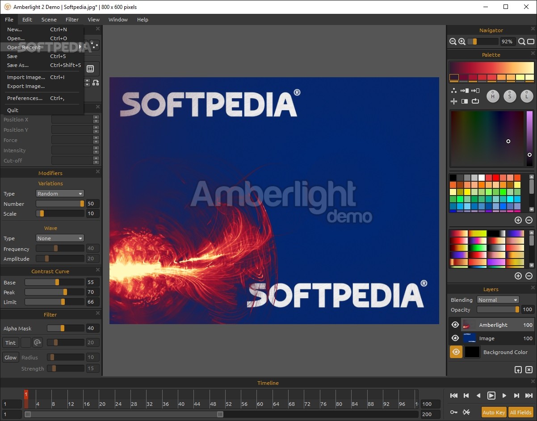Image resolution: width=537 pixels, height=421 pixels.
Task: Remove a gradient with the lower minus icon
Action: point(529,276)
